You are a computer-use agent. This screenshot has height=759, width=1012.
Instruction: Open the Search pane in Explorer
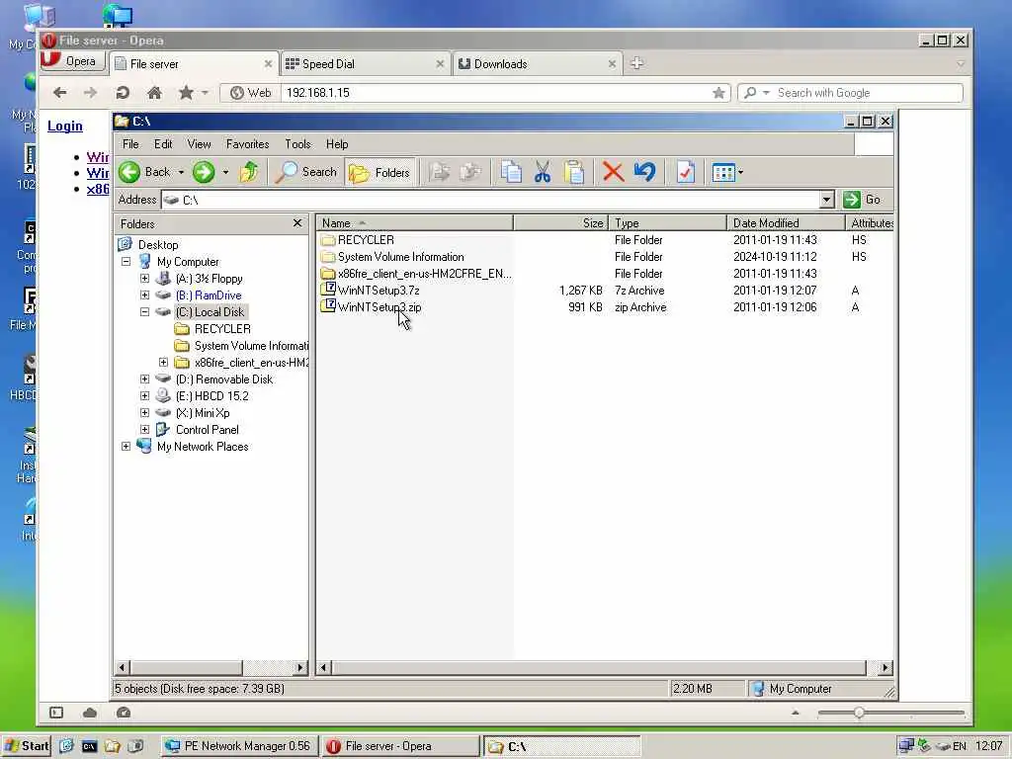[306, 172]
